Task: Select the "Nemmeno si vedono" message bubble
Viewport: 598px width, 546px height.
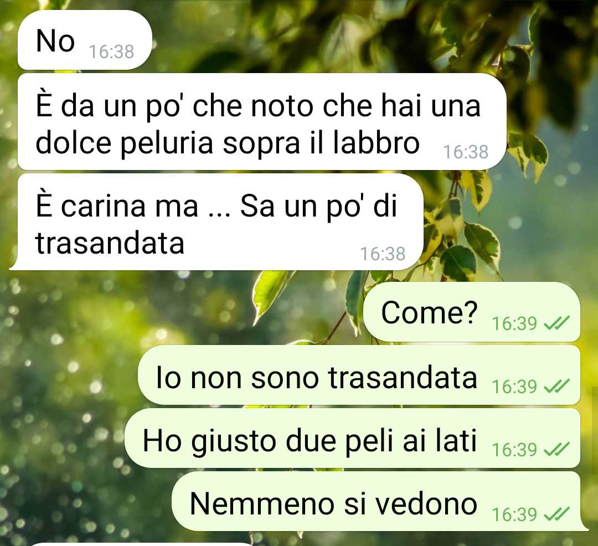Action: [380, 501]
